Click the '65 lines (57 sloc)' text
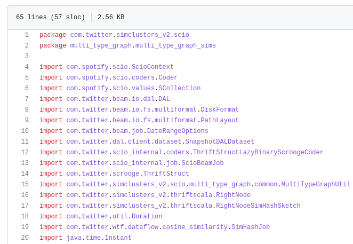This screenshot has height=244, width=353. (x=51, y=17)
